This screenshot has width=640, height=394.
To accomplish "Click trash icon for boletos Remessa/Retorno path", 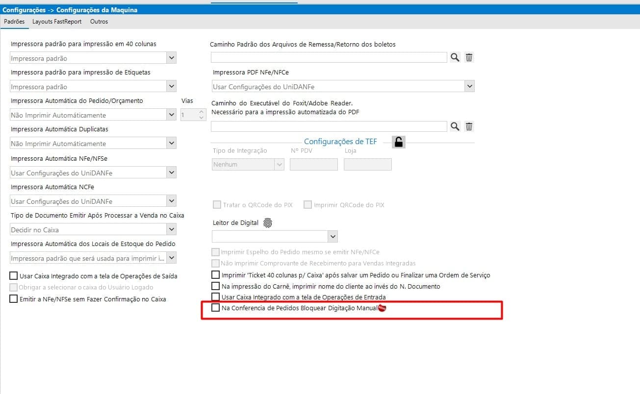I will coord(469,57).
